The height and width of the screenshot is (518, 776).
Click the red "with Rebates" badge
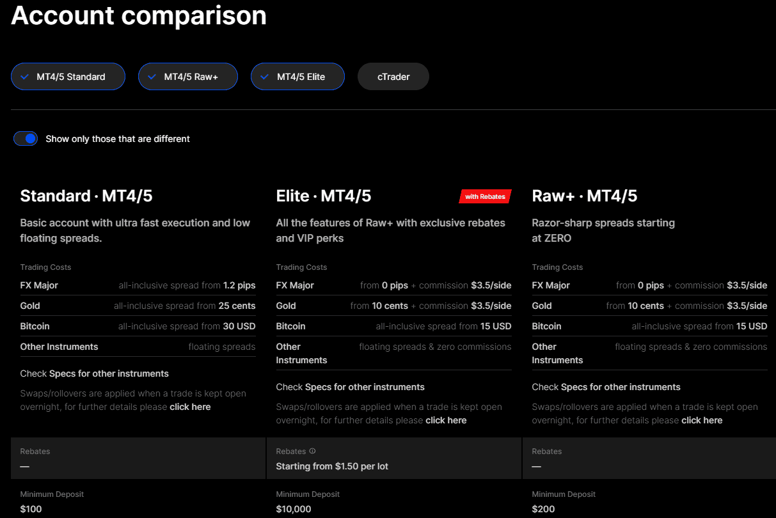[484, 196]
